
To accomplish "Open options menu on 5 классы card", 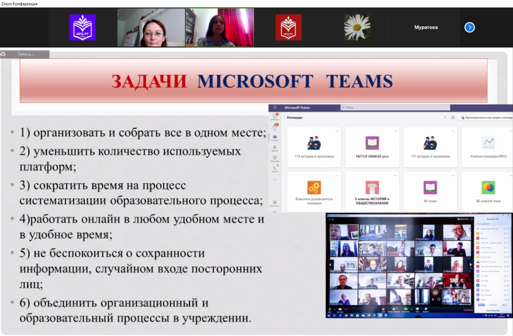I will (x=395, y=176).
